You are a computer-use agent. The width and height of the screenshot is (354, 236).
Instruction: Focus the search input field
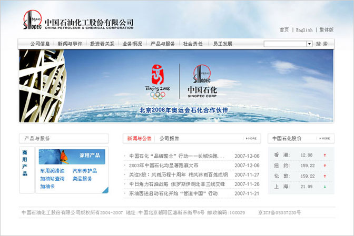click(285, 44)
